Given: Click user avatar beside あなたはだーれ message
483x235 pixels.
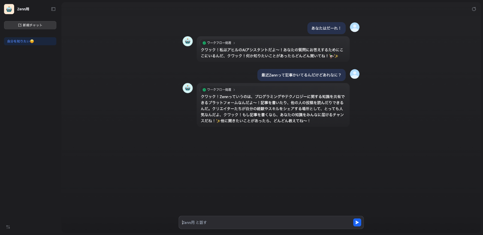Looking at the screenshot, I should pos(355,27).
